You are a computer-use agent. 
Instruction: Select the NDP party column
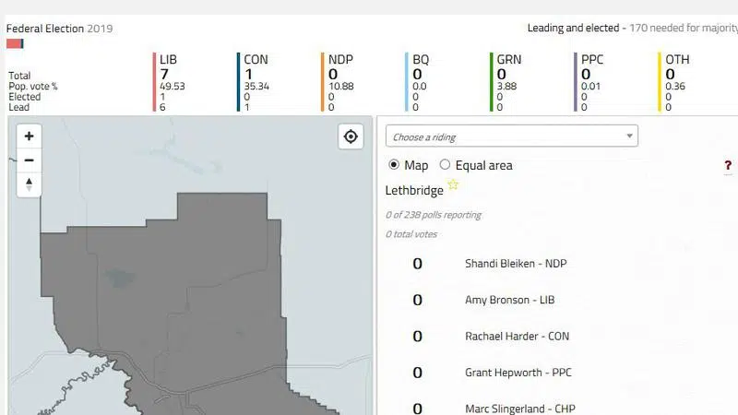(x=340, y=60)
